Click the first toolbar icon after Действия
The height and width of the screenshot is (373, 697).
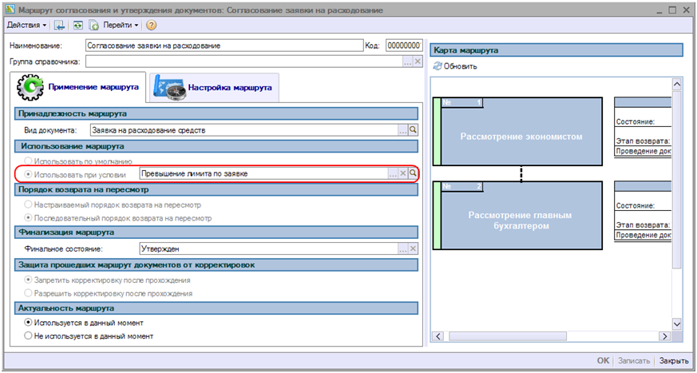[60, 26]
